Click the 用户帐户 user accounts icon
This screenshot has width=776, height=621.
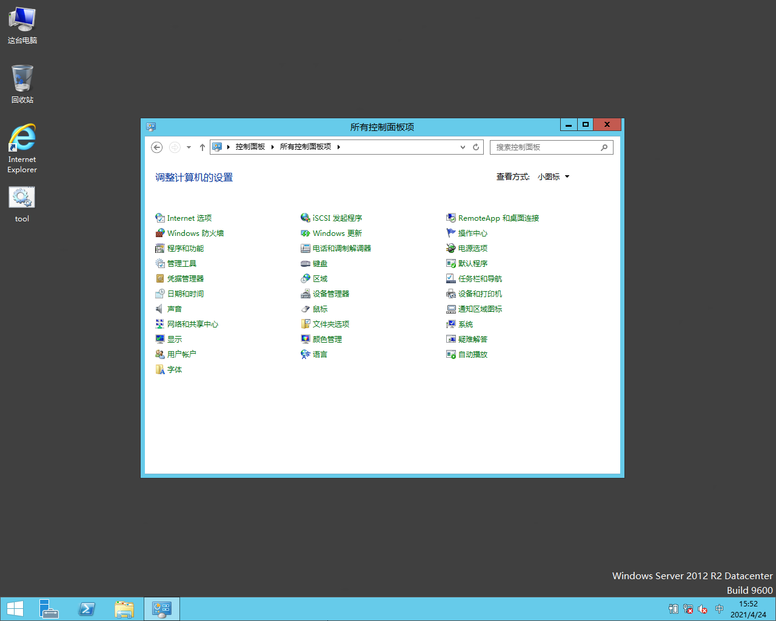160,354
